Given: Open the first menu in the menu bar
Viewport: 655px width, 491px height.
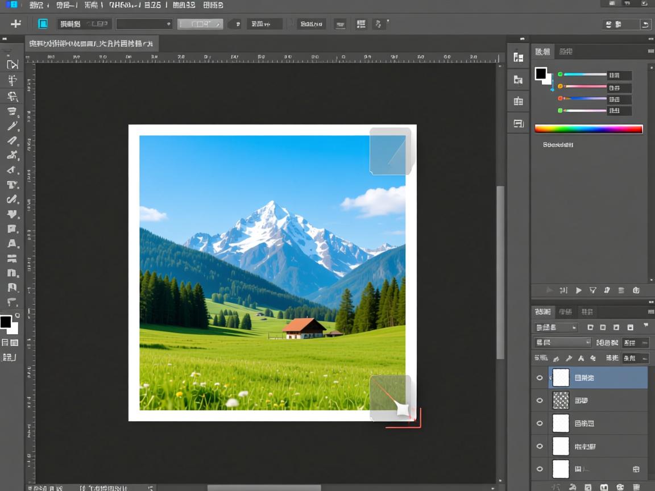Looking at the screenshot, I should click(x=36, y=5).
